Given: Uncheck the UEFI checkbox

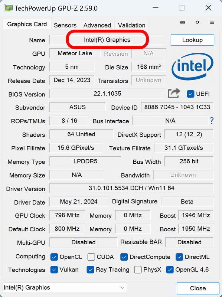Looking at the screenshot, I should point(190,94).
